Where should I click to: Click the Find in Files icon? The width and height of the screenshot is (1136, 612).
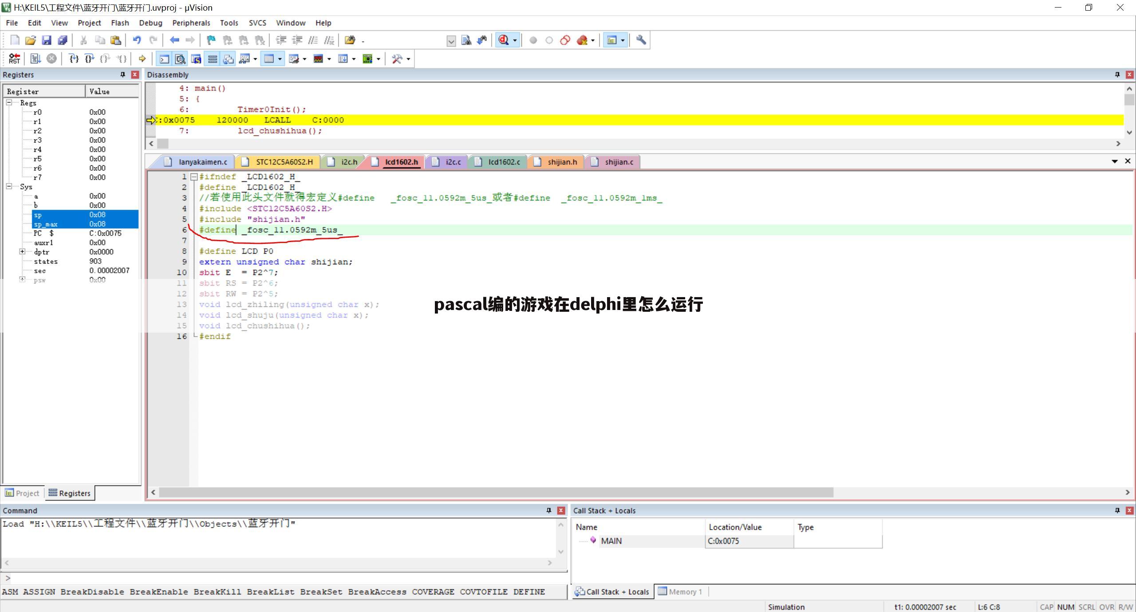click(x=350, y=40)
